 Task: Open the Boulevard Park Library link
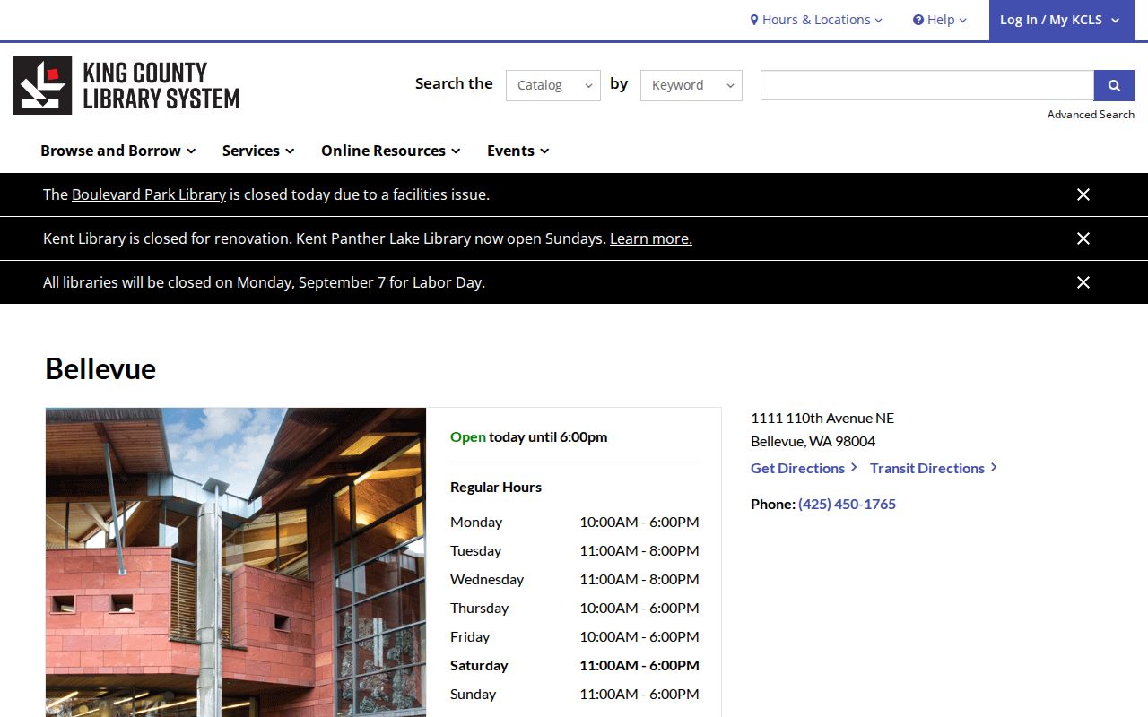tap(149, 194)
